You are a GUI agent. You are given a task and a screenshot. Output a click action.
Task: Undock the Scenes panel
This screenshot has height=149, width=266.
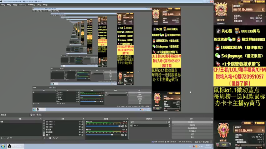coord(41,119)
